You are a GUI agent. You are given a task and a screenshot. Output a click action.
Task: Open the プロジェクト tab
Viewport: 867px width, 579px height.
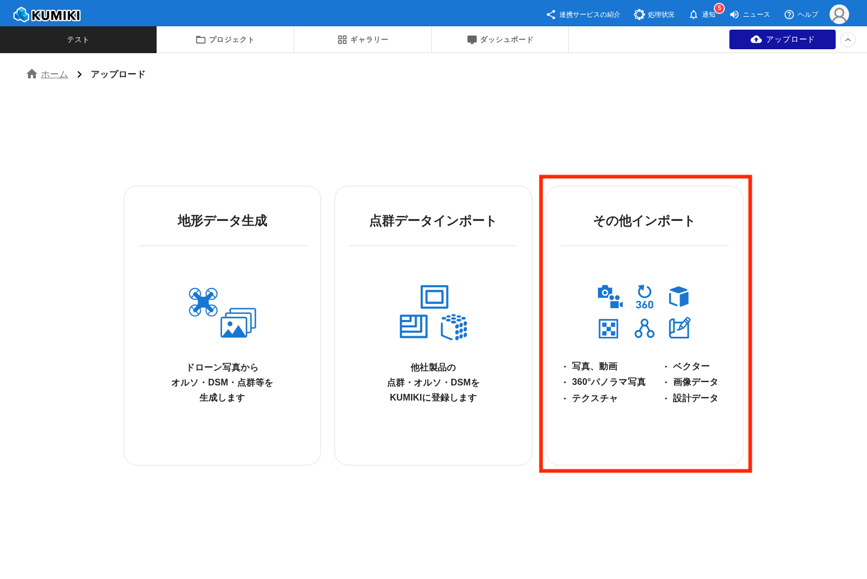click(x=225, y=40)
